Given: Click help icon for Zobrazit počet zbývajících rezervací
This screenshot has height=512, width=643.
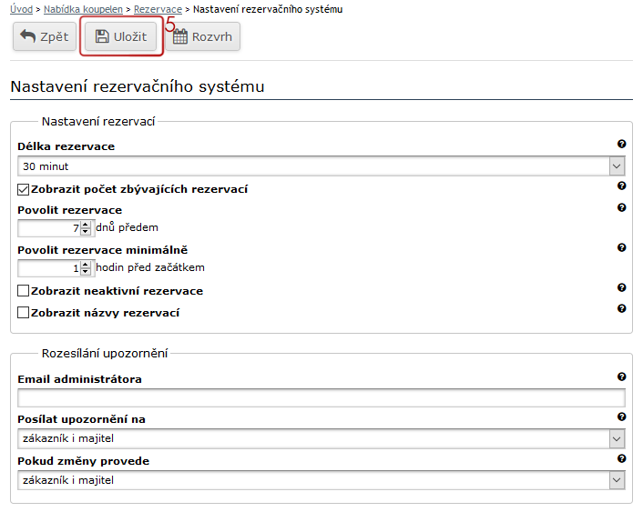Looking at the screenshot, I should point(621,186).
